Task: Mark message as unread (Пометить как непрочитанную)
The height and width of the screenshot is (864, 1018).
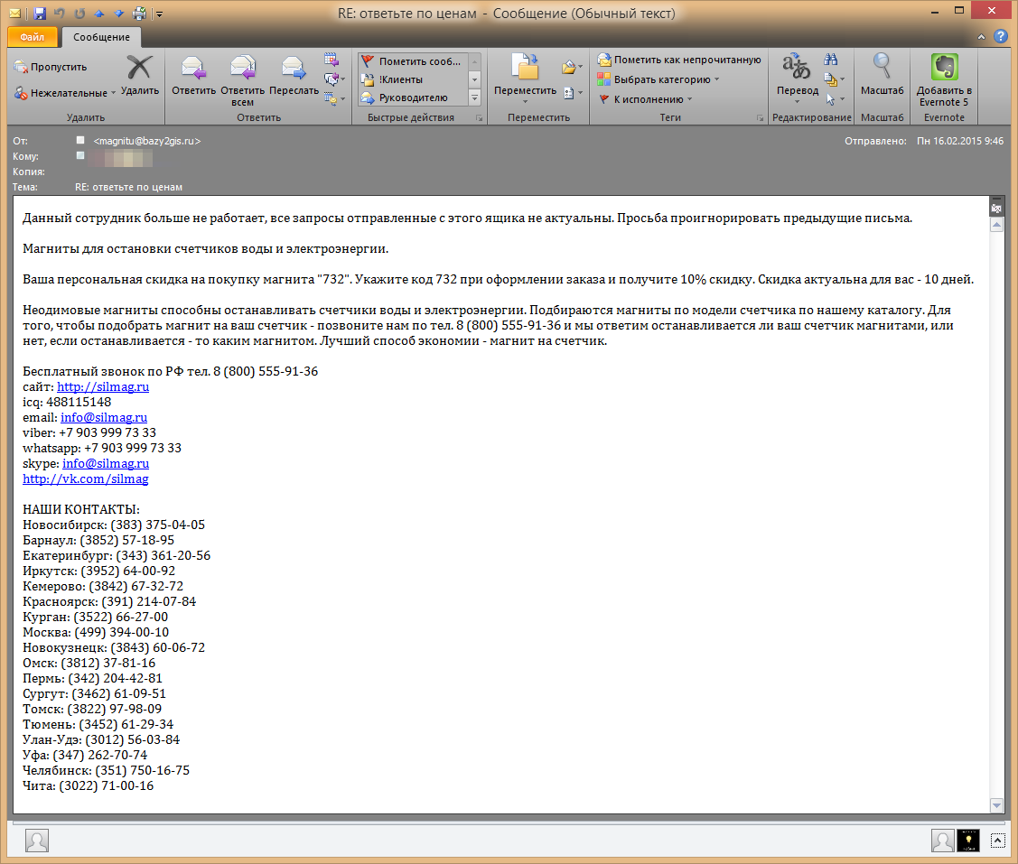Action: [x=679, y=60]
